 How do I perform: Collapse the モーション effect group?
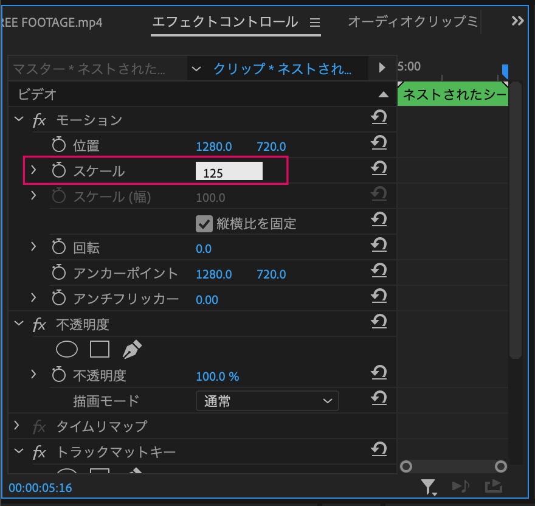point(19,119)
